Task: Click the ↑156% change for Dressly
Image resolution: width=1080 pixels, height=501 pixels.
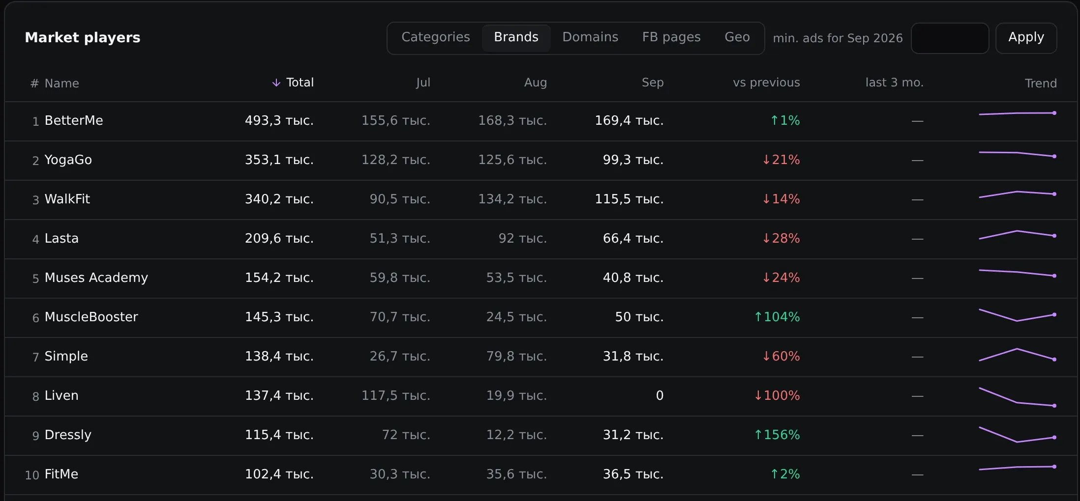Action: click(777, 435)
